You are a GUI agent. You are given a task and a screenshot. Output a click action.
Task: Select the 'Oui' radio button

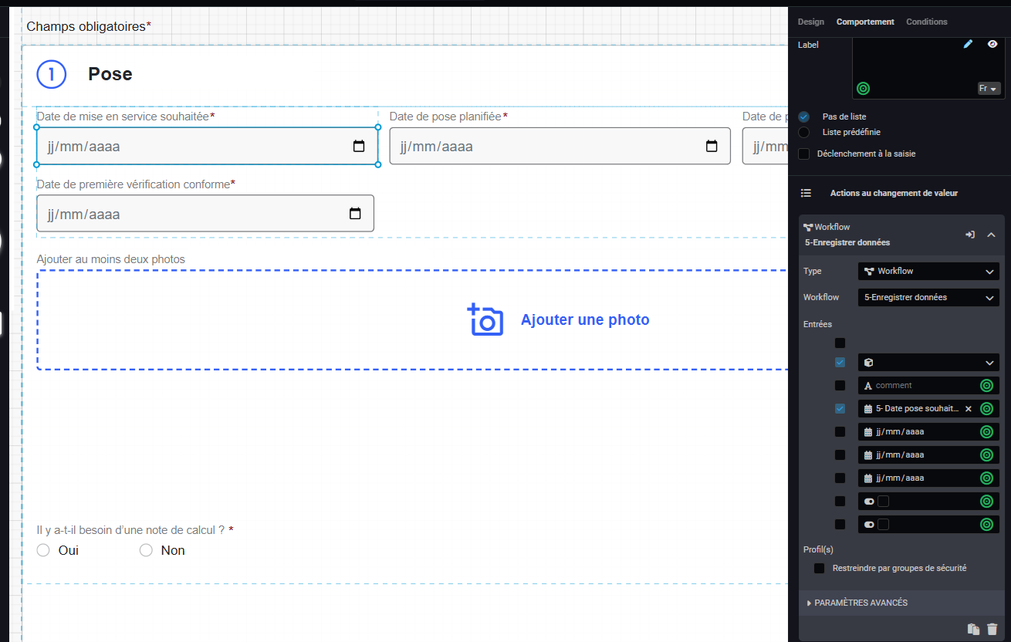(x=43, y=550)
